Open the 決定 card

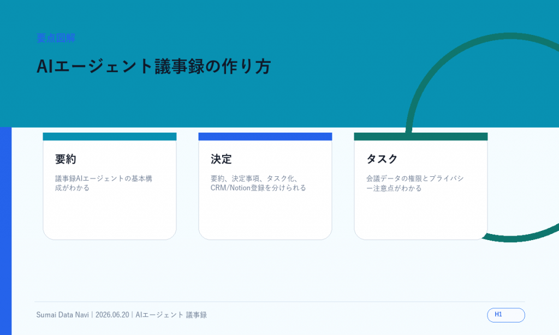coord(265,186)
